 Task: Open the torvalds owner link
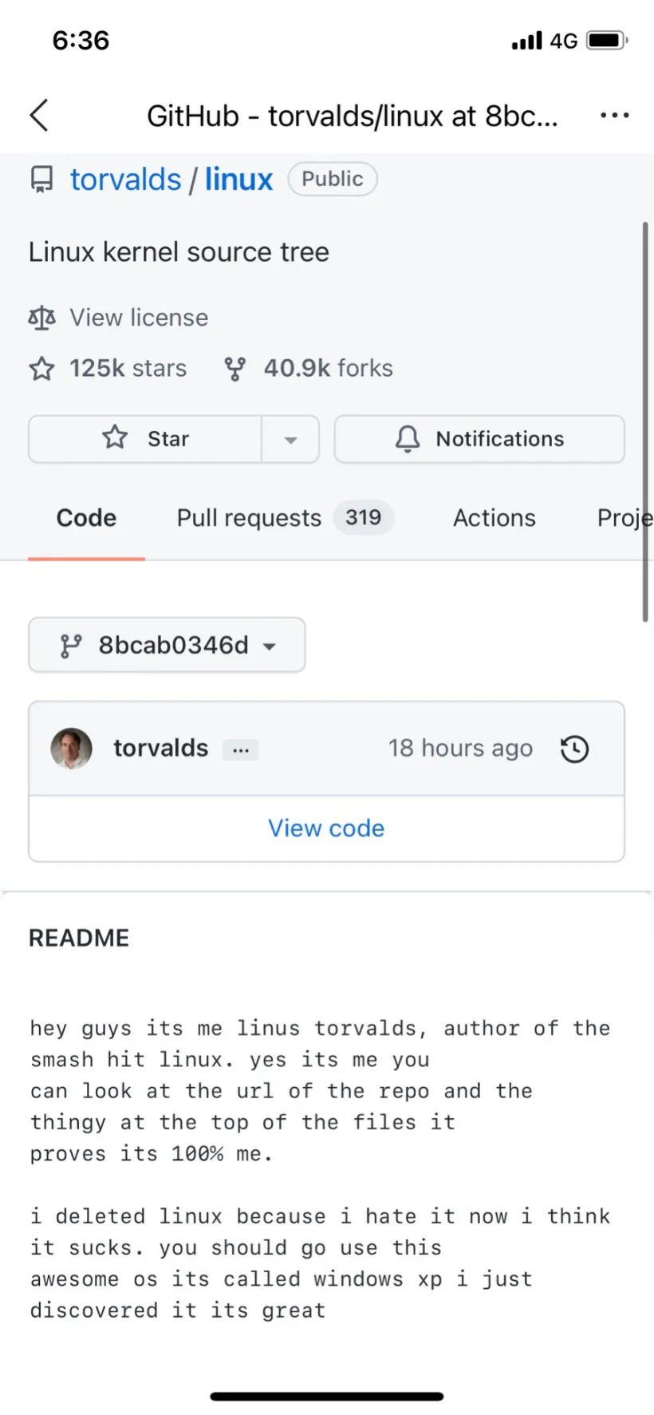126,180
